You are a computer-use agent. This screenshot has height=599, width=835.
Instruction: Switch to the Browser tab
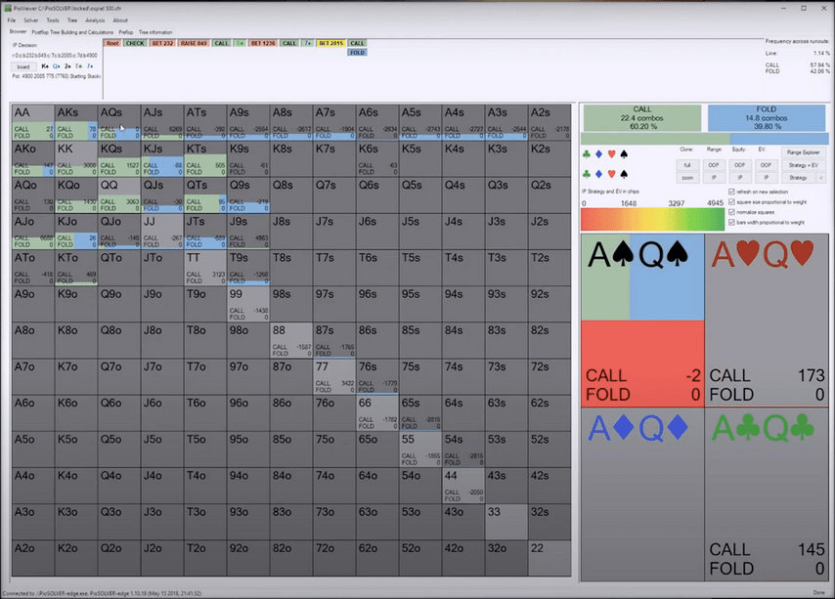[x=18, y=32]
